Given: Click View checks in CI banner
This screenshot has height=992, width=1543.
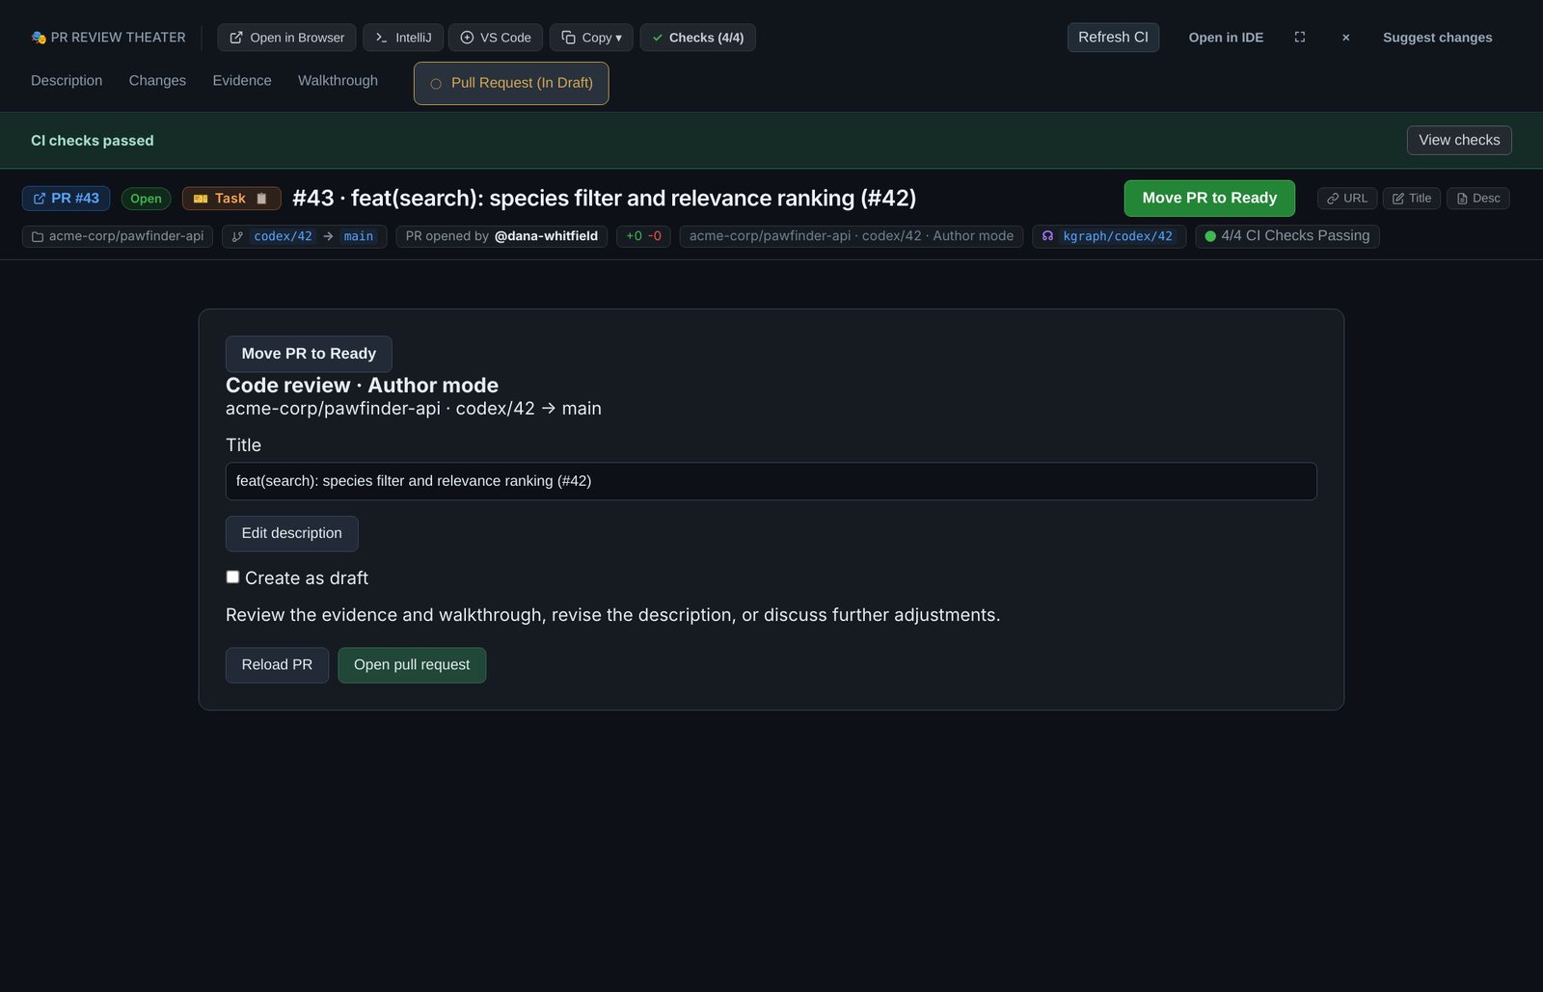Looking at the screenshot, I should tap(1459, 140).
